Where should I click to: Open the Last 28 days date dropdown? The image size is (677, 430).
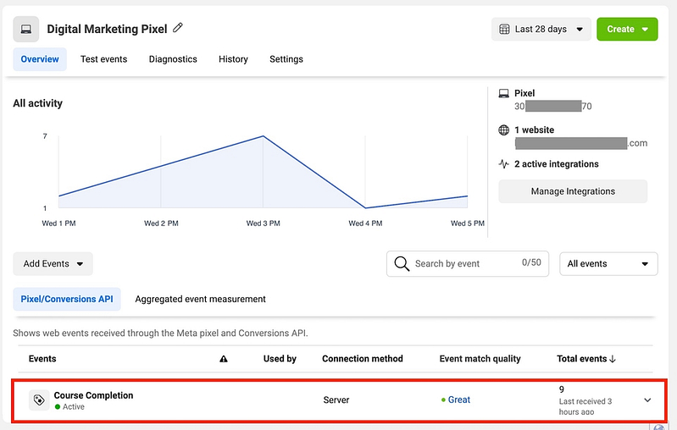[x=542, y=30]
